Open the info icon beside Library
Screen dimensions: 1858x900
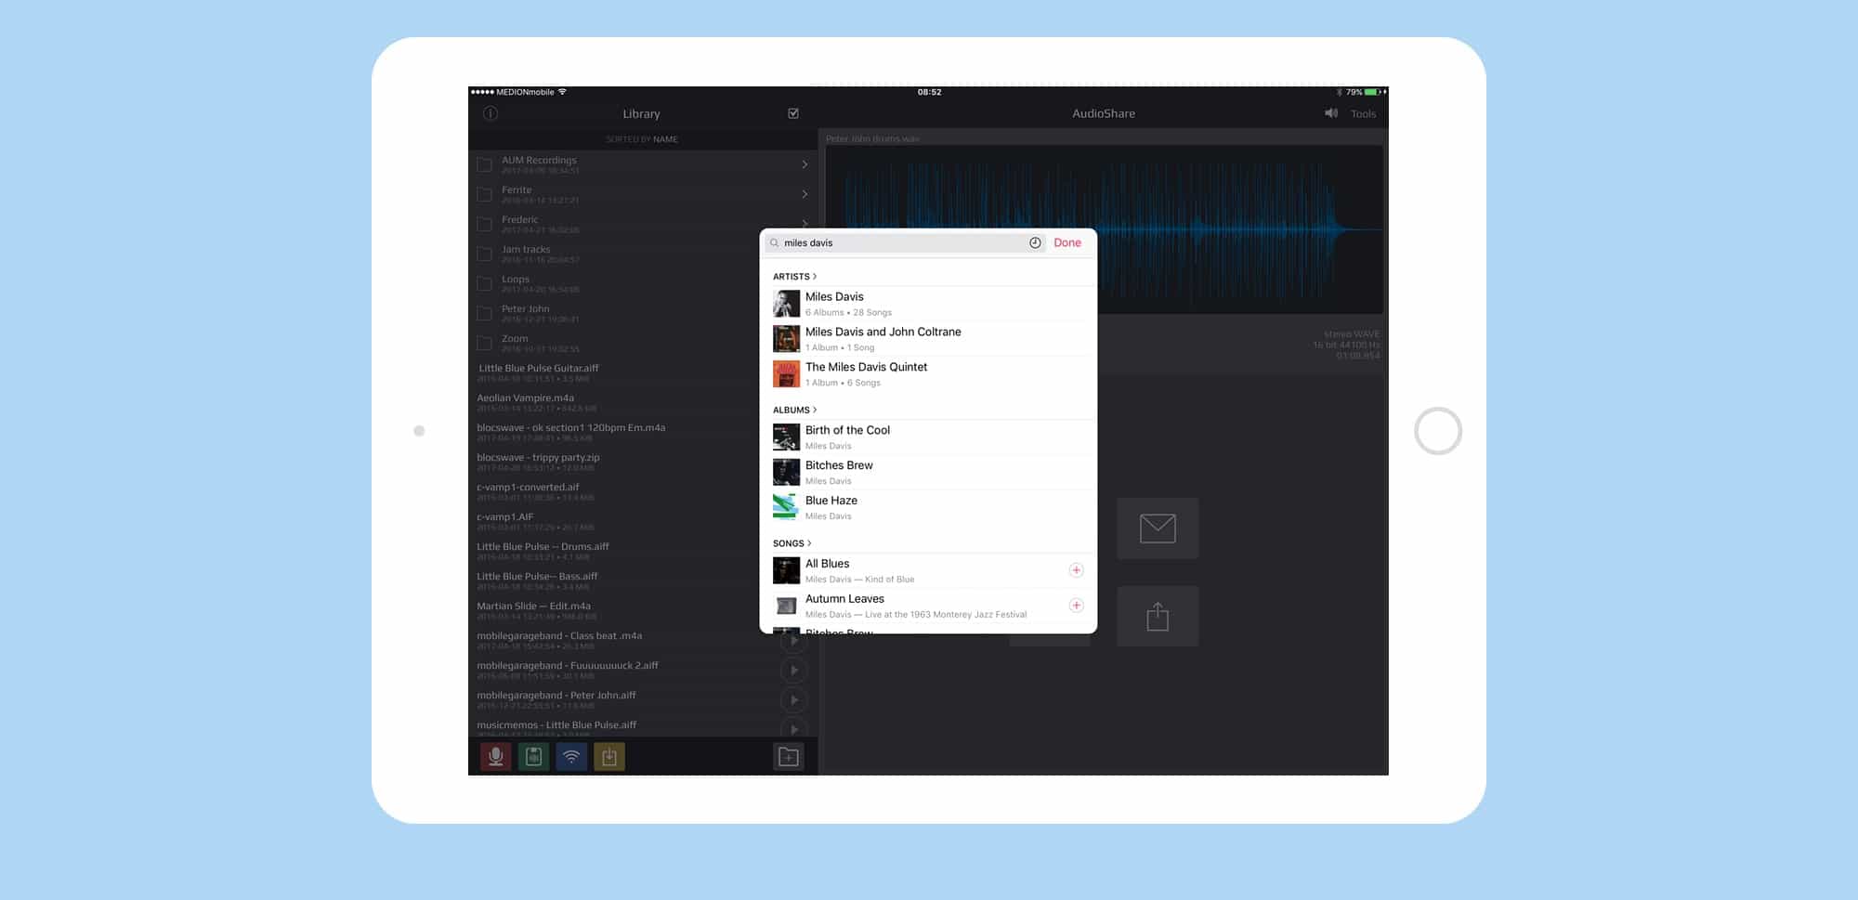pyautogui.click(x=491, y=113)
